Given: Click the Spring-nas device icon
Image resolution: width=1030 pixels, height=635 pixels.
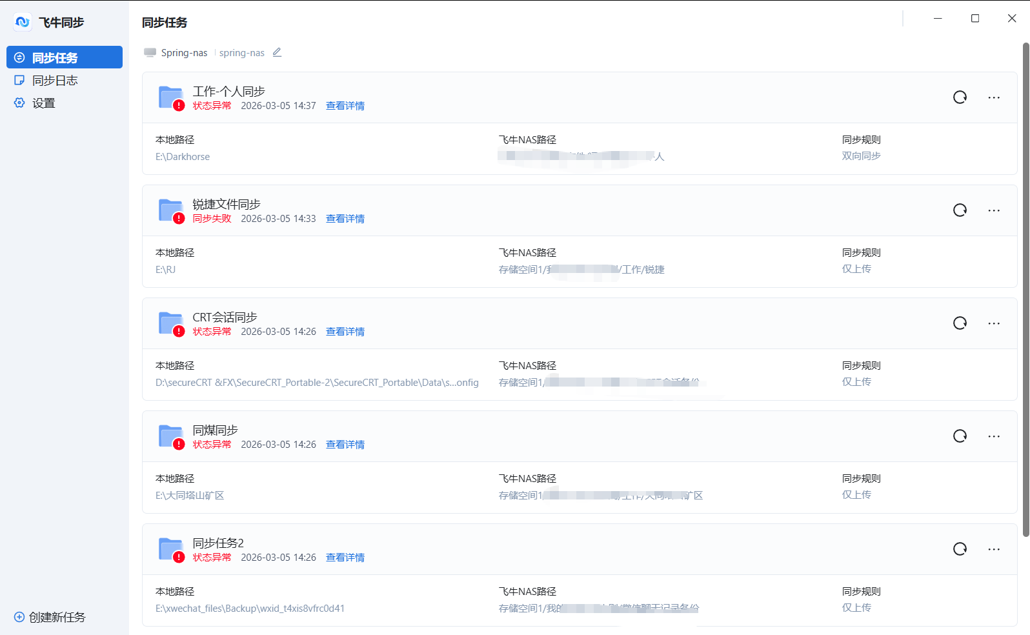Looking at the screenshot, I should tap(150, 52).
